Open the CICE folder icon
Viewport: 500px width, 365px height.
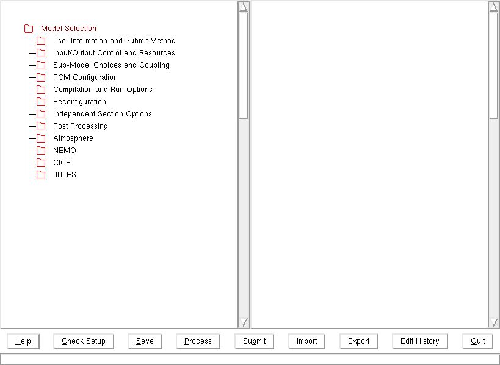[x=41, y=163]
